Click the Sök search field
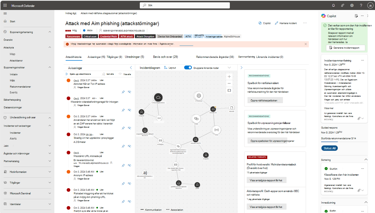375x213 pixels. [185, 5]
